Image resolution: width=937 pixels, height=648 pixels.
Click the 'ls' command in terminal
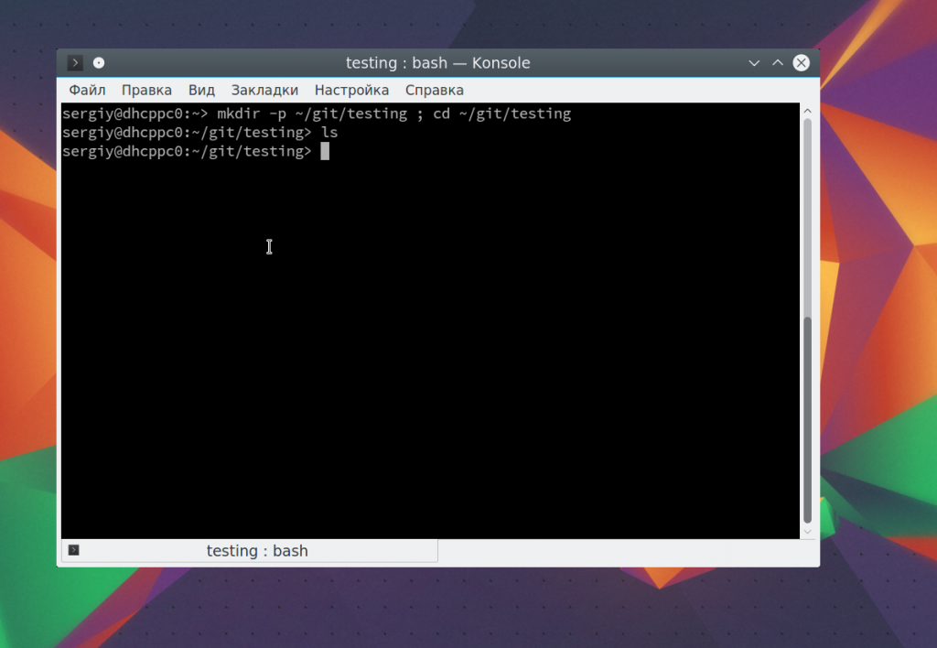pos(329,133)
